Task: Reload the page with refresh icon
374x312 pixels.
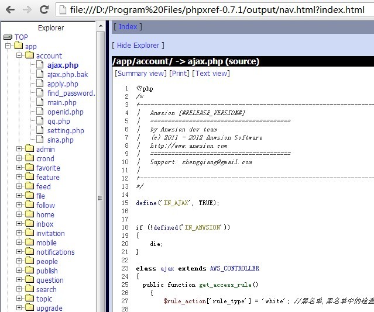Action: (x=44, y=9)
